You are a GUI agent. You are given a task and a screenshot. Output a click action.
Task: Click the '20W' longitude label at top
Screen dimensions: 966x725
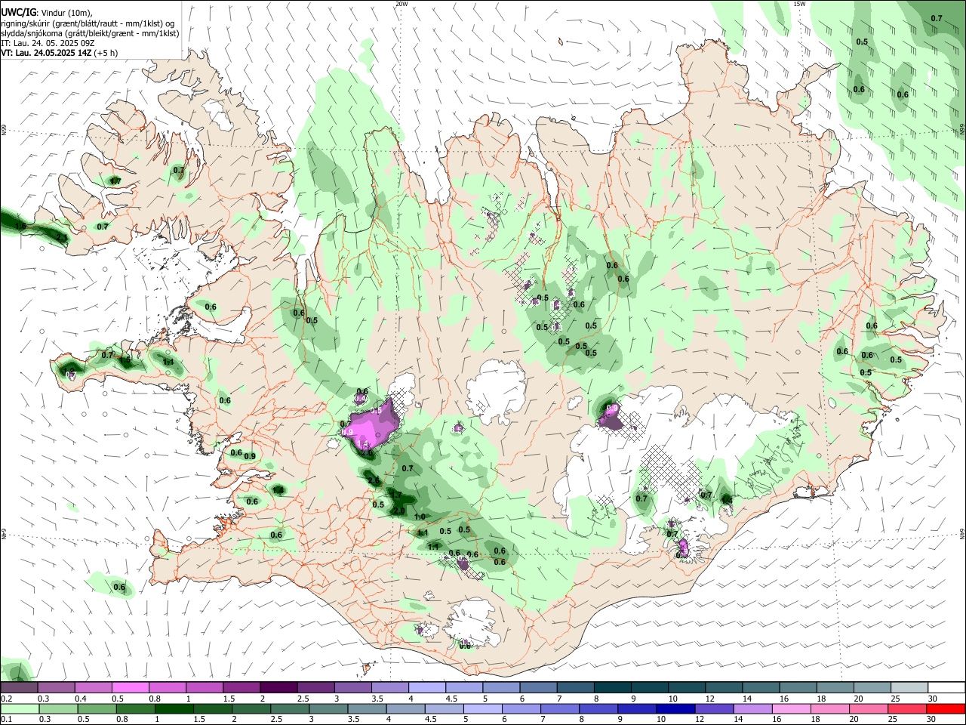[401, 4]
